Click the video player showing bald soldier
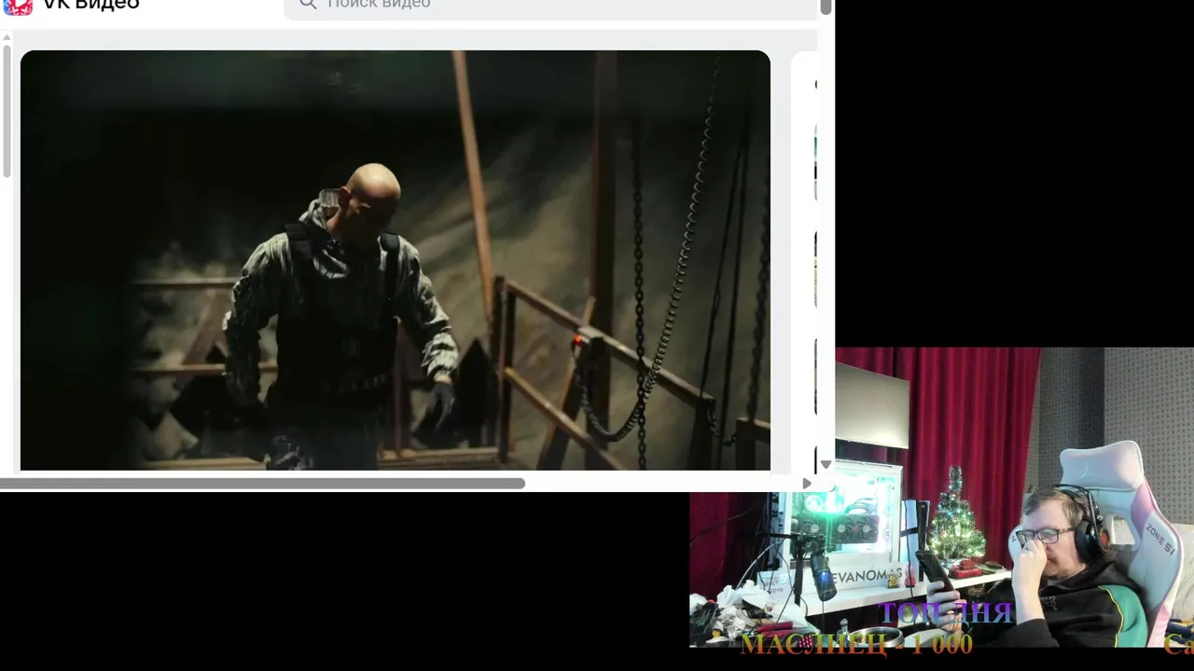This screenshot has width=1194, height=671. [x=396, y=260]
